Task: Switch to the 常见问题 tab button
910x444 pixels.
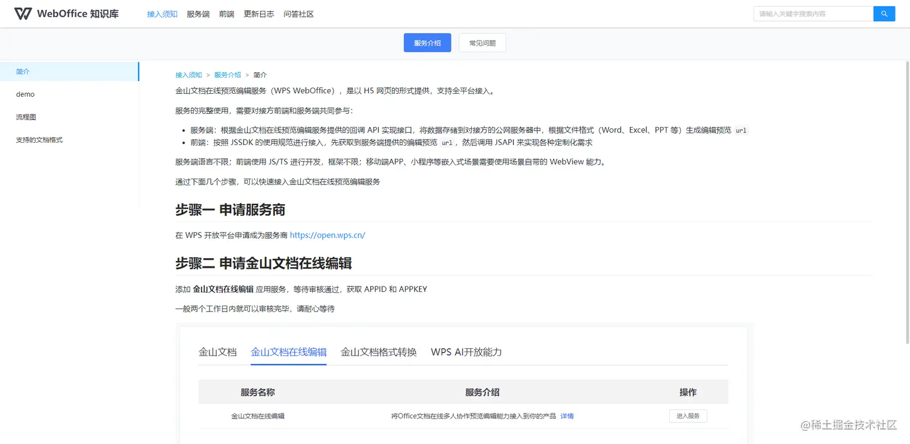Action: point(482,43)
